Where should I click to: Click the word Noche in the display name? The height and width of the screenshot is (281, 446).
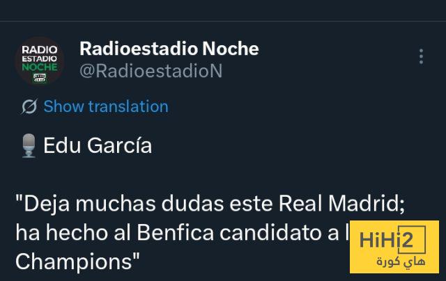(x=229, y=49)
